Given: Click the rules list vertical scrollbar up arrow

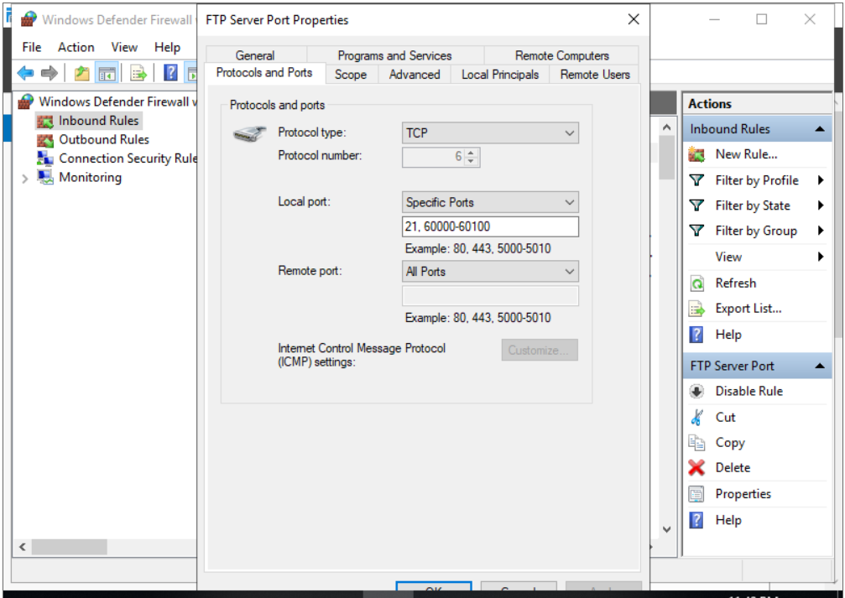Looking at the screenshot, I should point(666,127).
